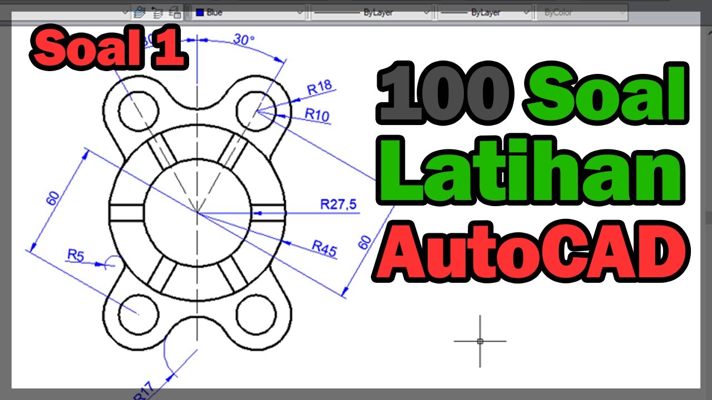Click Make Object's Layer Current icon
The image size is (712, 400).
point(139,11)
